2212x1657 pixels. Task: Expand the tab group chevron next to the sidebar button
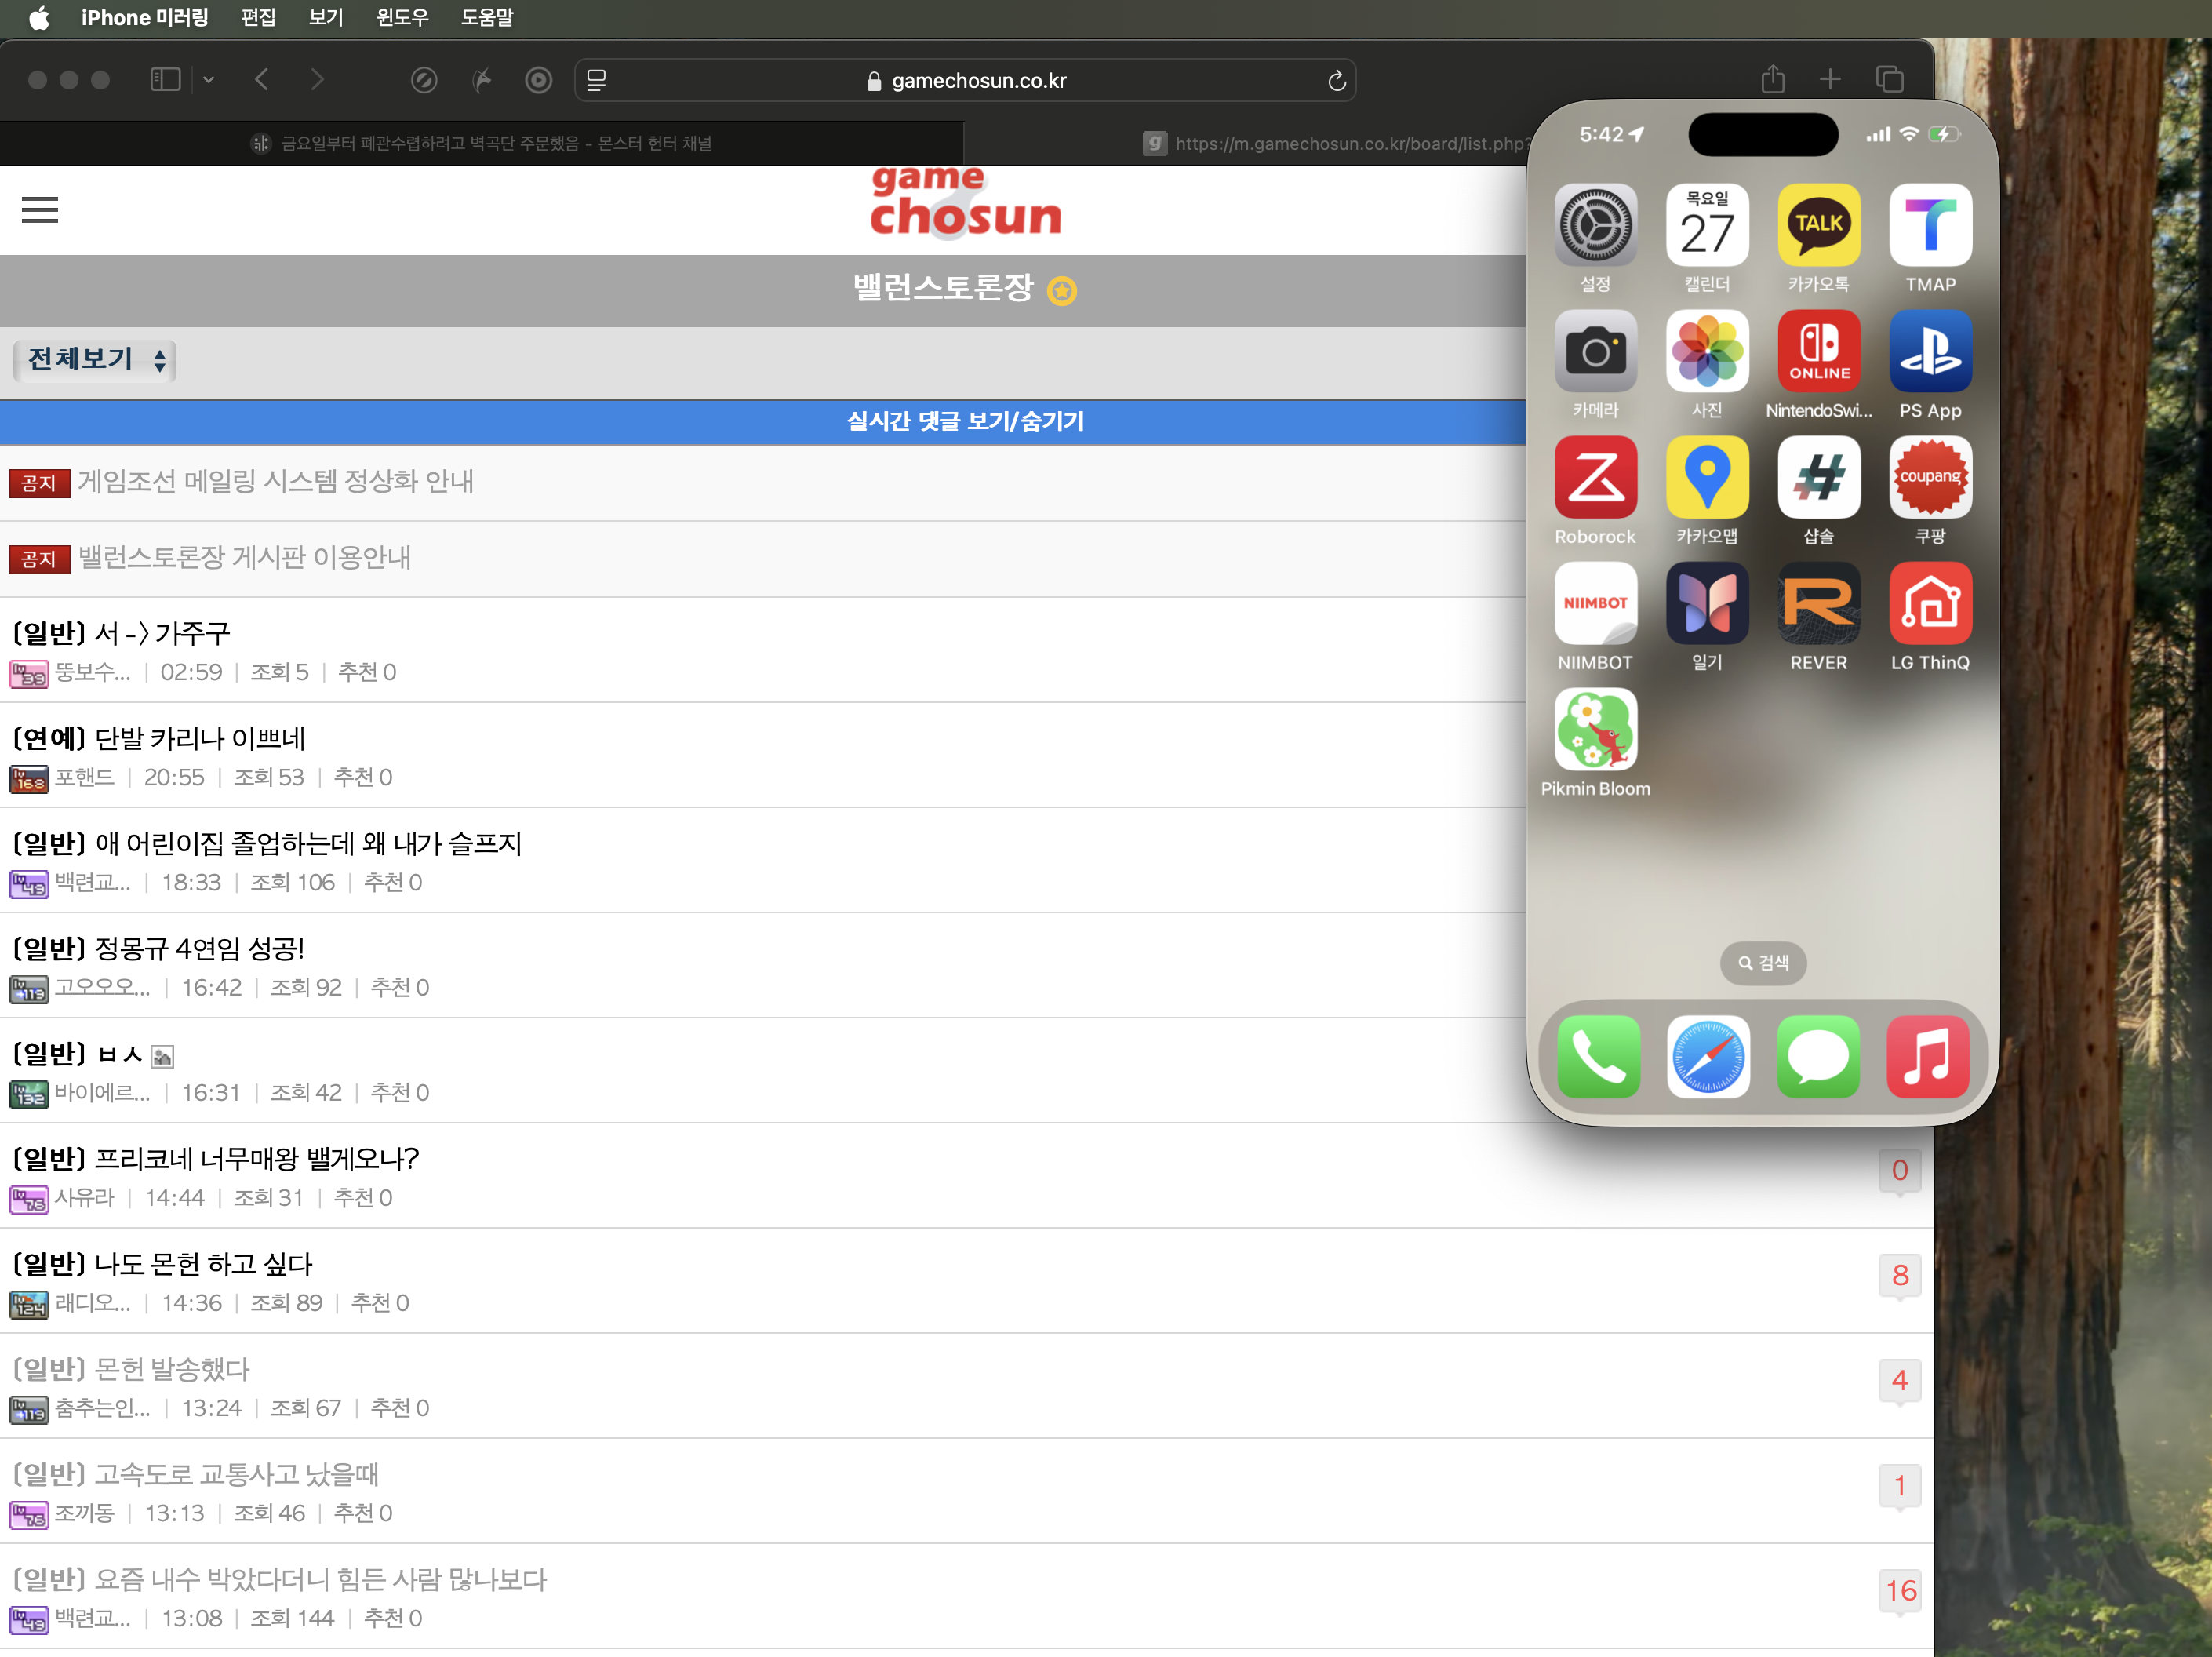tap(208, 80)
